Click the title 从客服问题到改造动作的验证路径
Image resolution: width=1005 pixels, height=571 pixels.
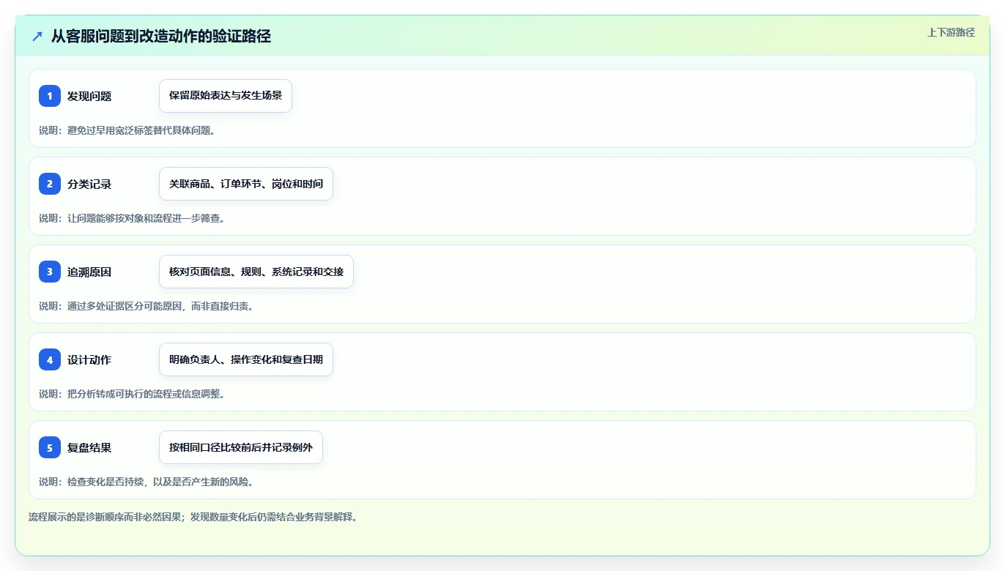(x=161, y=36)
